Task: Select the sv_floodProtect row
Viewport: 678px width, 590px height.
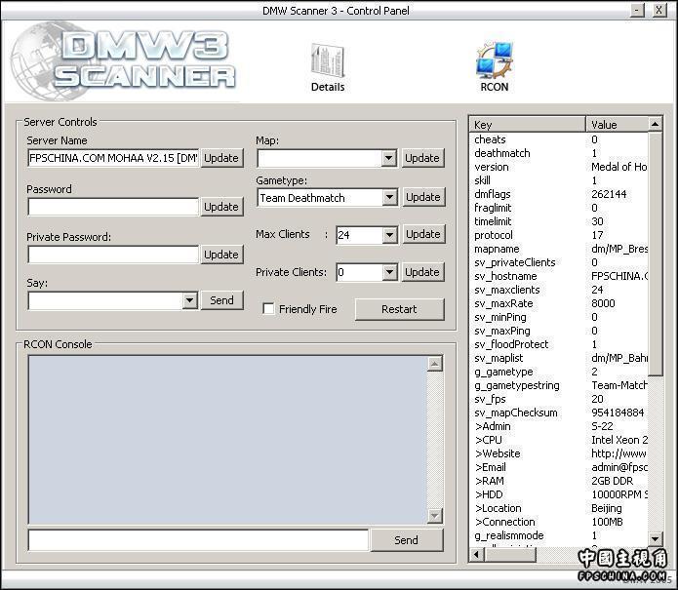Action: coord(559,344)
